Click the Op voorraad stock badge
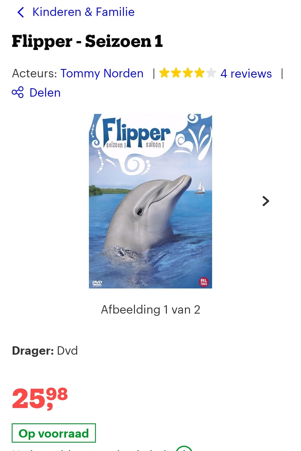The width and height of the screenshot is (301, 451). click(x=54, y=433)
